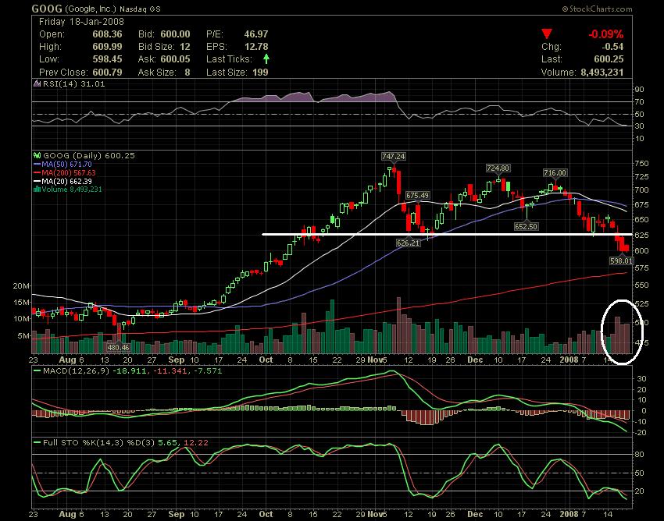Click the High value 609.99
This screenshot has width=664, height=521.
[x=107, y=47]
